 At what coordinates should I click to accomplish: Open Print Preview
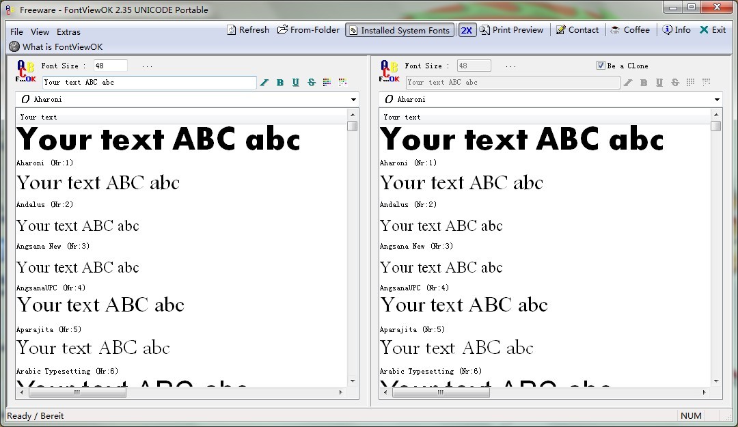click(x=511, y=30)
